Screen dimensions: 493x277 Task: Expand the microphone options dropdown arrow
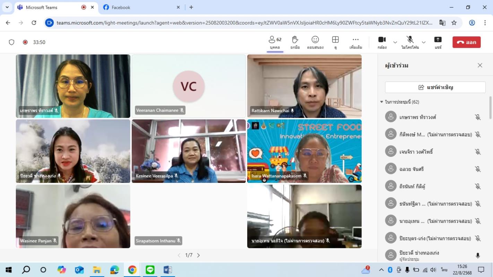pyautogui.click(x=423, y=42)
